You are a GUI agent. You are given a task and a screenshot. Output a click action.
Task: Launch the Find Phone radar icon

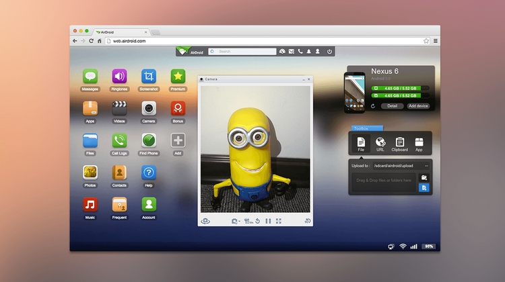point(149,140)
